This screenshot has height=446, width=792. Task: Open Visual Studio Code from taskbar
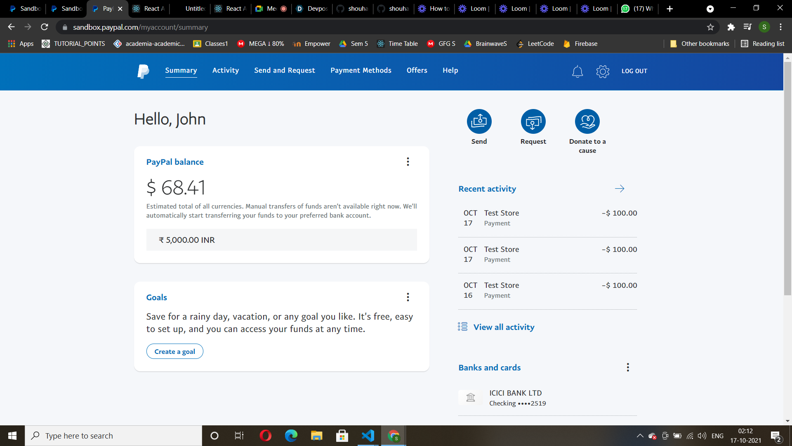point(368,436)
